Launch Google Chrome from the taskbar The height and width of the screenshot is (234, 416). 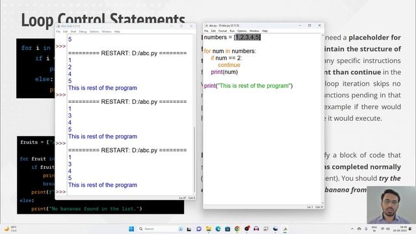(237, 229)
